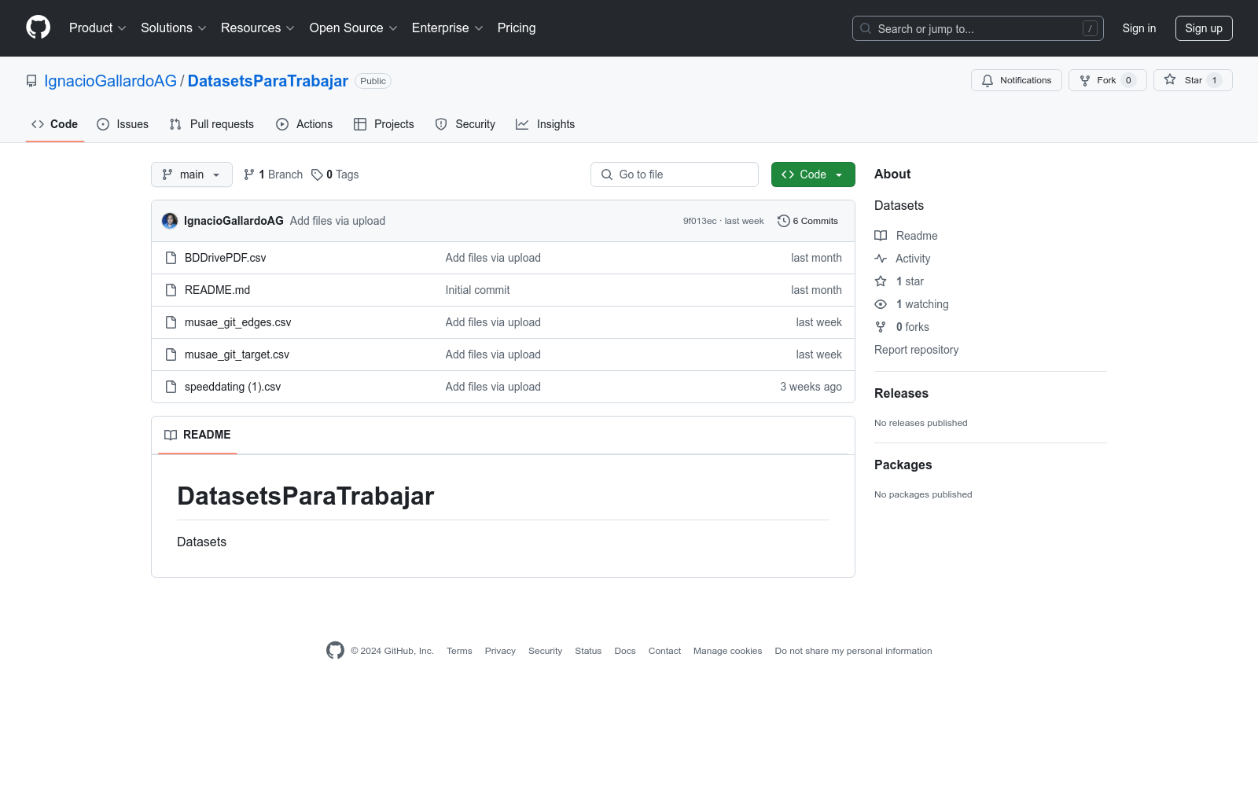Expand the Open Source menu
The height and width of the screenshot is (786, 1258).
(354, 28)
